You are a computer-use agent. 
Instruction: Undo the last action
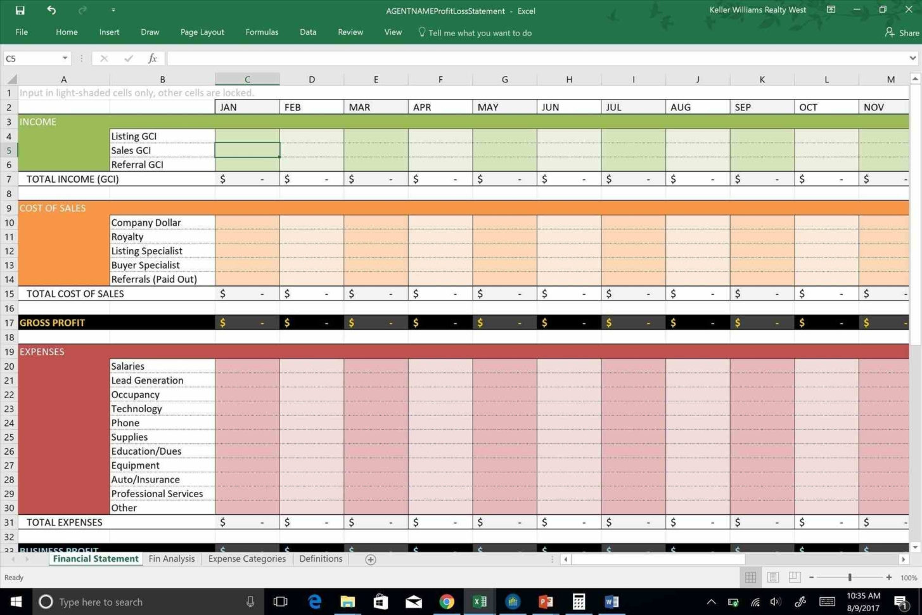[x=51, y=10]
